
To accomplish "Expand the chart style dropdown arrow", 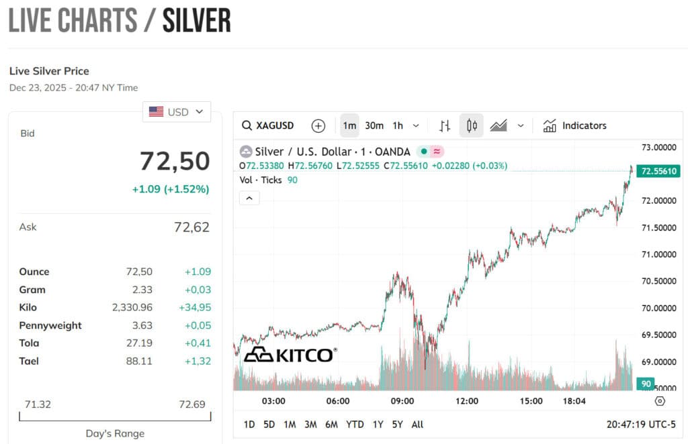I will [520, 125].
